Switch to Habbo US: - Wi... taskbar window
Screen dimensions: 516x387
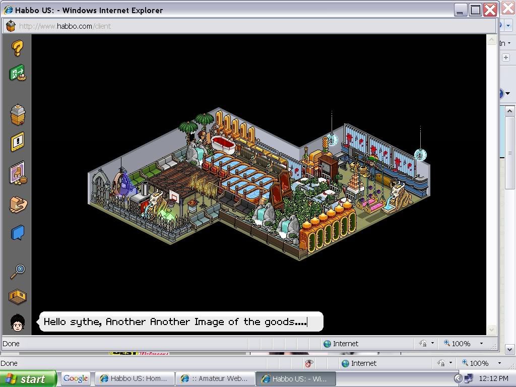[x=295, y=378]
